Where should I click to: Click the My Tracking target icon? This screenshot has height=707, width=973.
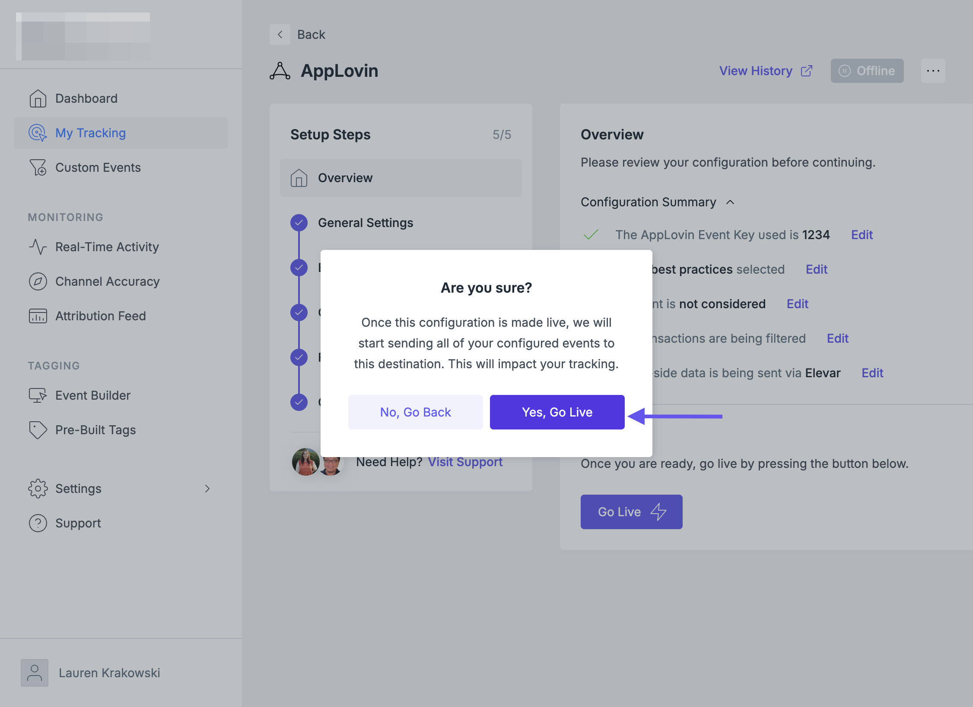point(38,133)
